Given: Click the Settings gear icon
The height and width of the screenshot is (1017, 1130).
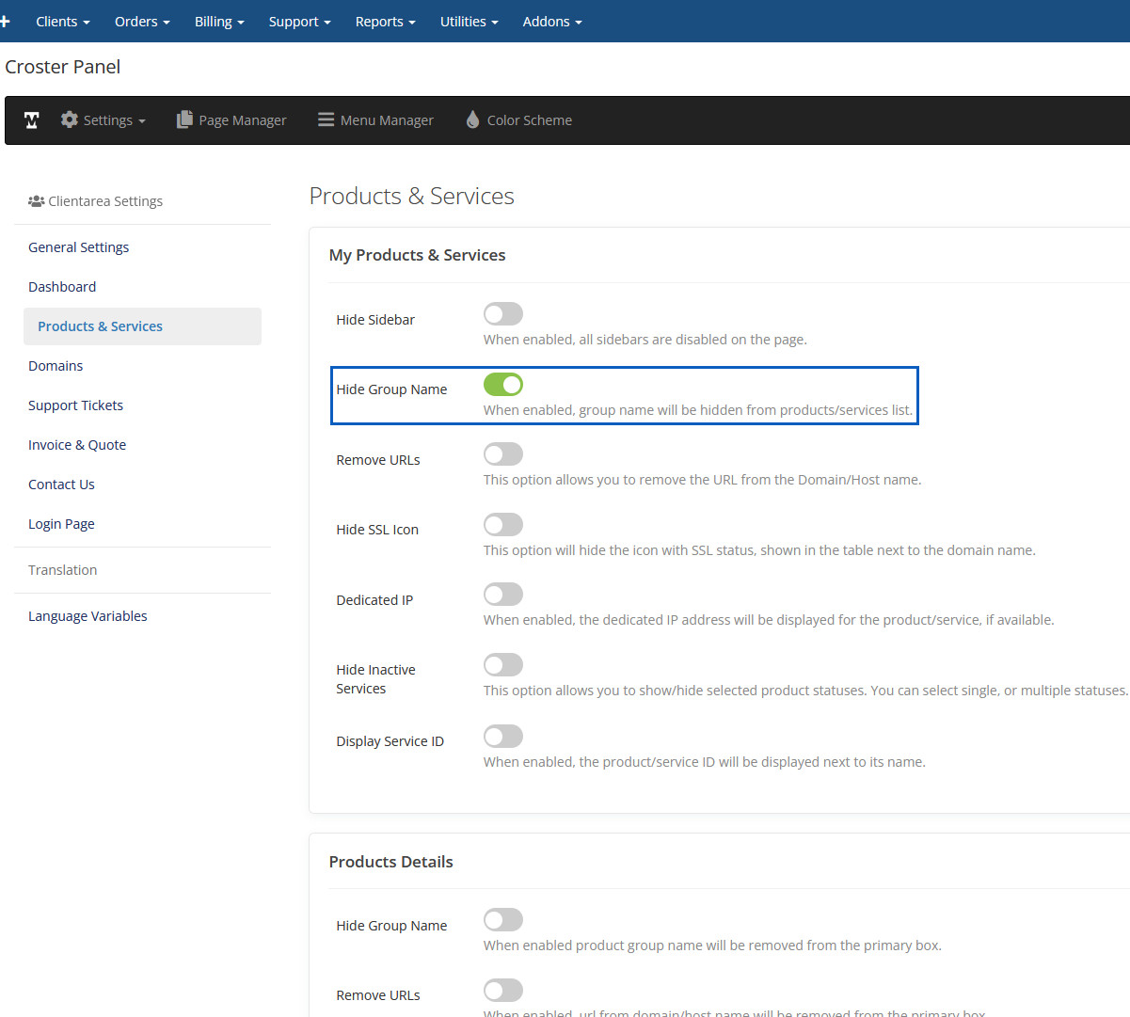Looking at the screenshot, I should click(x=70, y=119).
